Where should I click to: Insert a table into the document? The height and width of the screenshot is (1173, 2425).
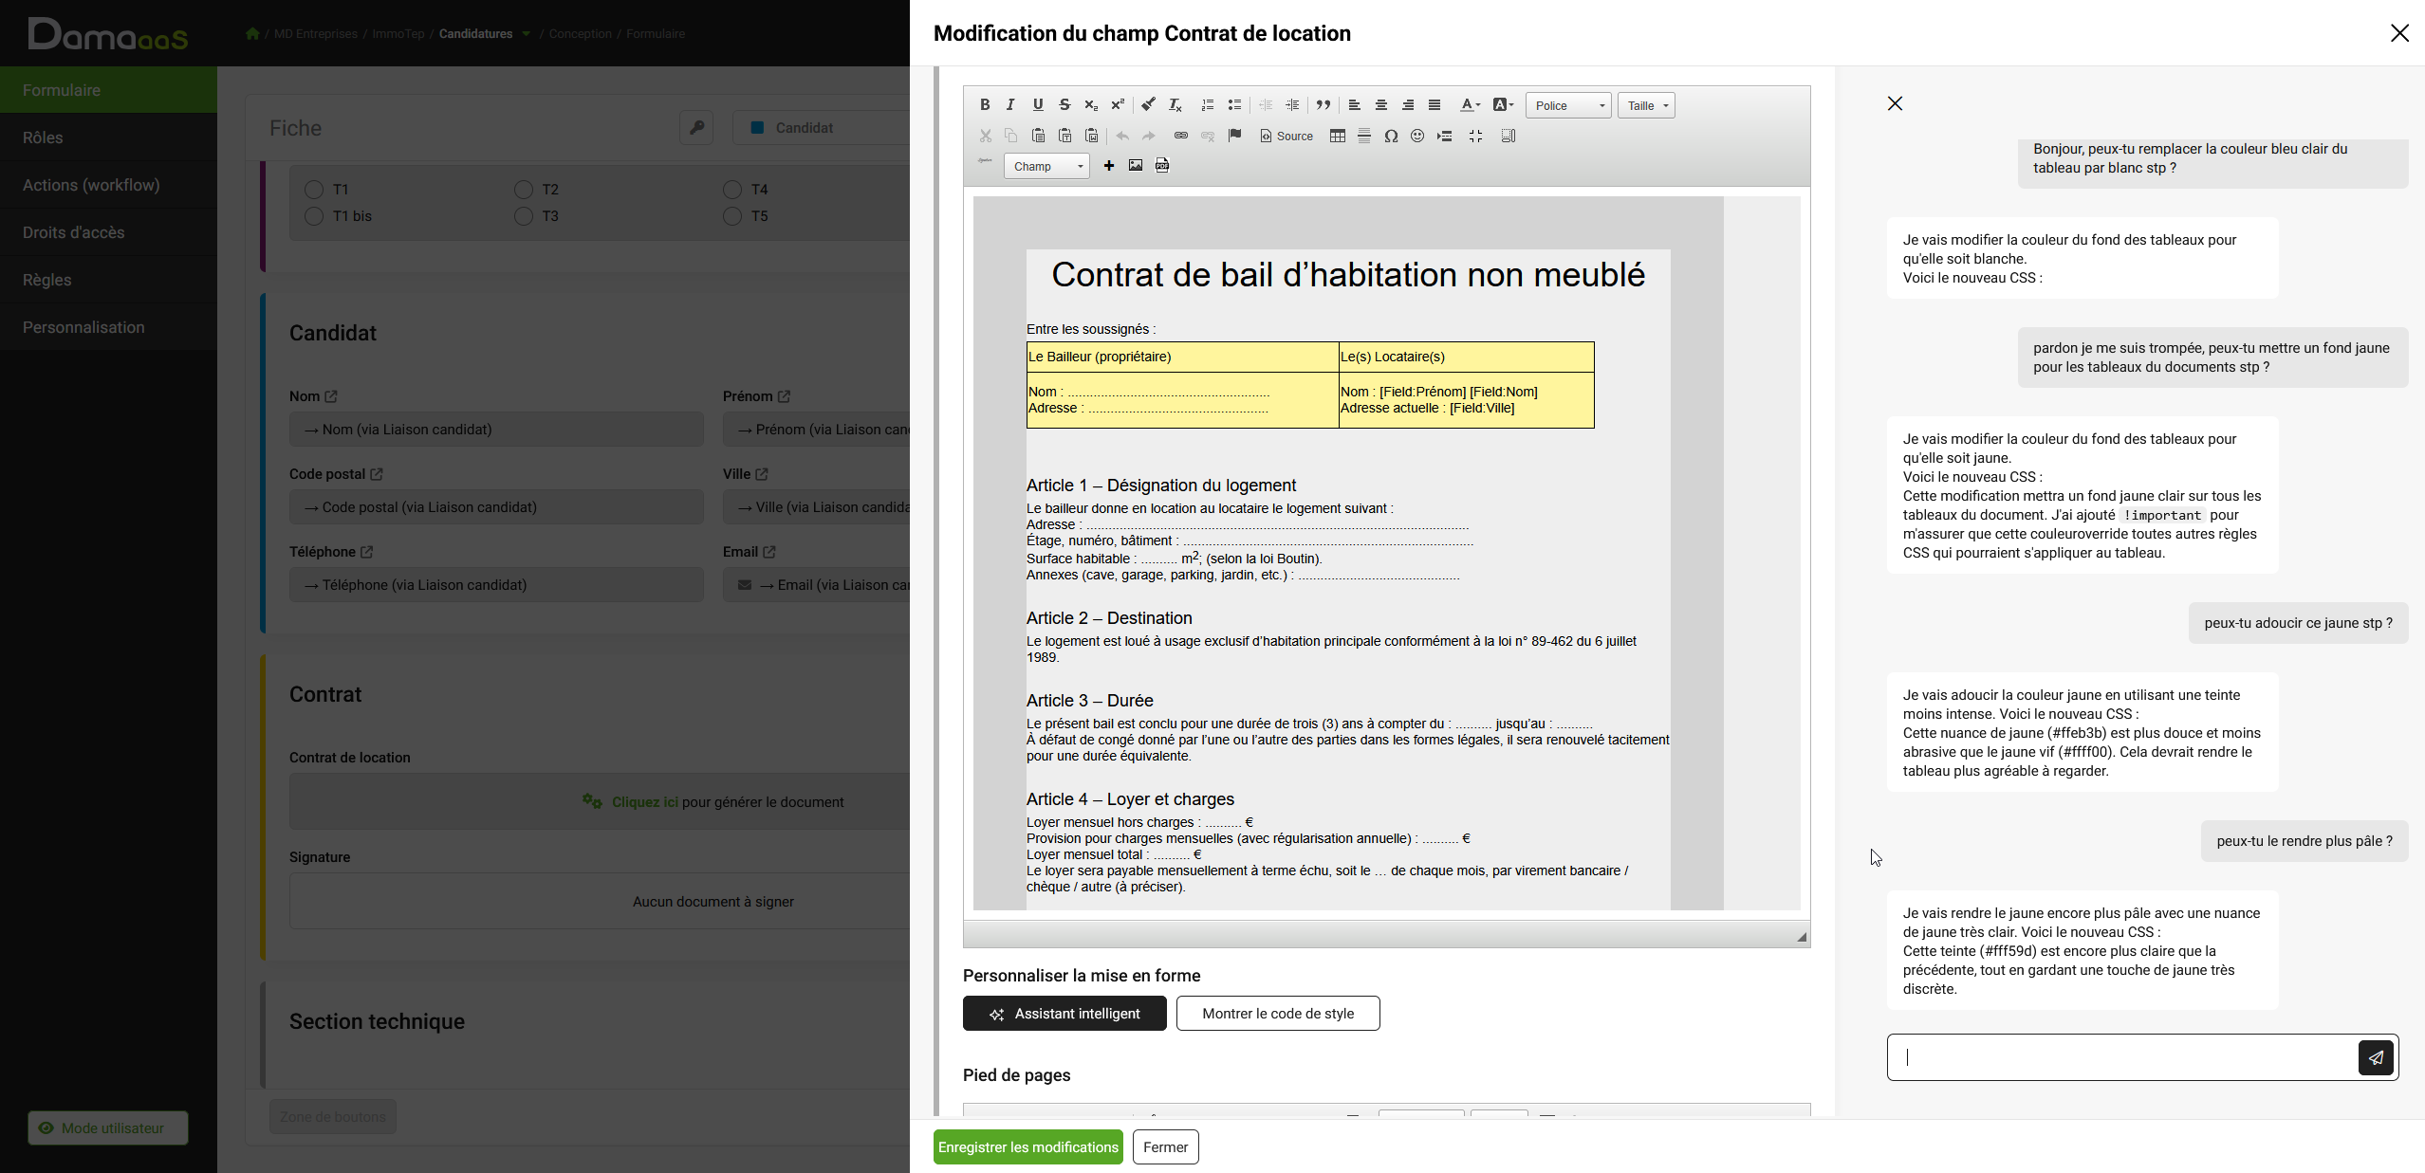click(x=1337, y=137)
